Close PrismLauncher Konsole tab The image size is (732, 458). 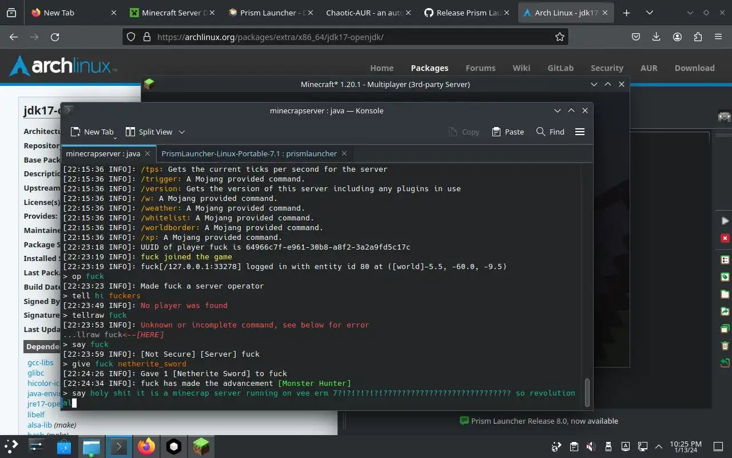point(344,153)
